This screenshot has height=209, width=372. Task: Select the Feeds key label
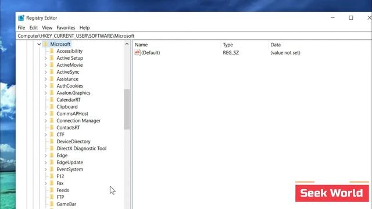click(x=63, y=190)
